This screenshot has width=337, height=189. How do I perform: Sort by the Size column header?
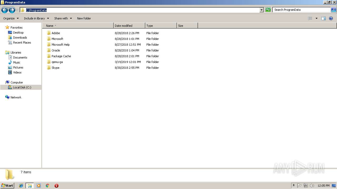187,26
